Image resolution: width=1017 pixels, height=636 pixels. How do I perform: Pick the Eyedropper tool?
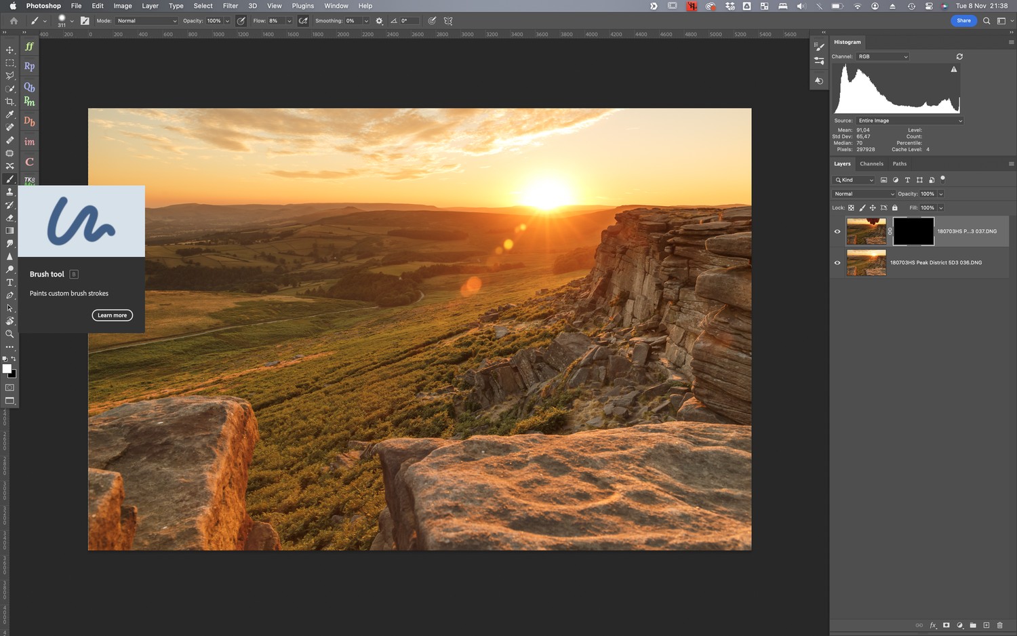pos(9,115)
